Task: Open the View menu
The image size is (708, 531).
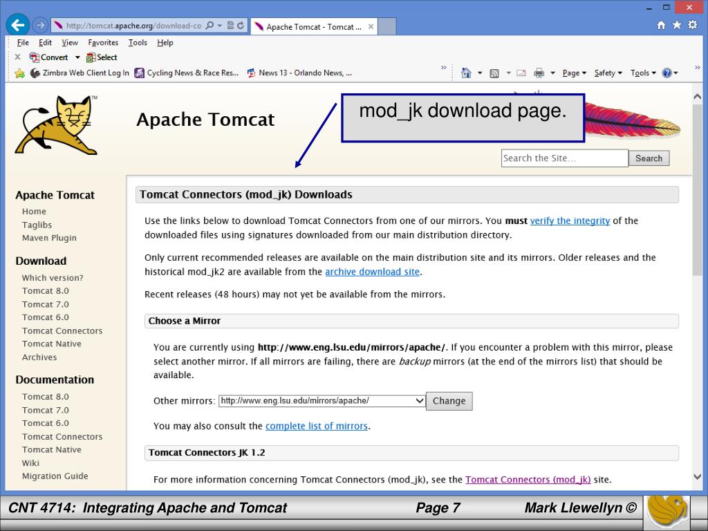Action: click(x=70, y=42)
